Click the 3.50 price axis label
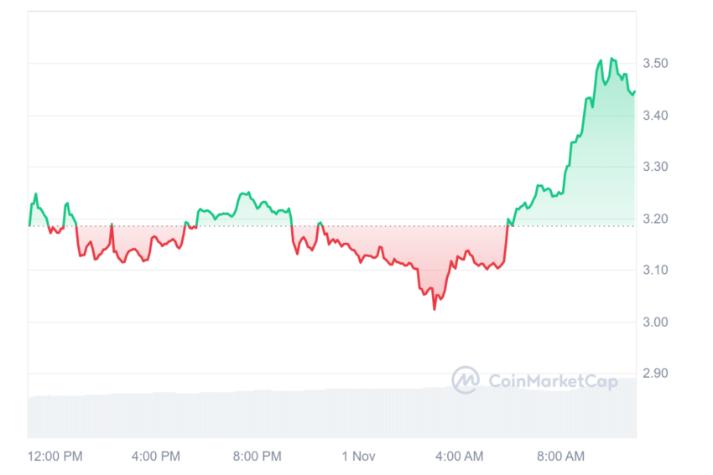Image resolution: width=713 pixels, height=475 pixels. coord(655,63)
